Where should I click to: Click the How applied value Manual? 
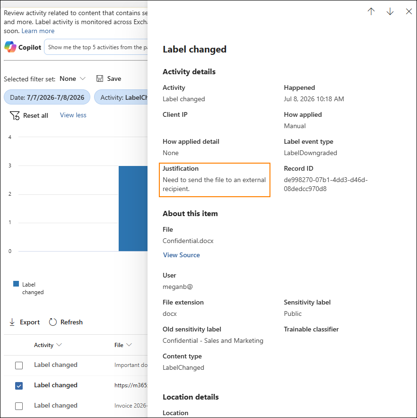[295, 126]
